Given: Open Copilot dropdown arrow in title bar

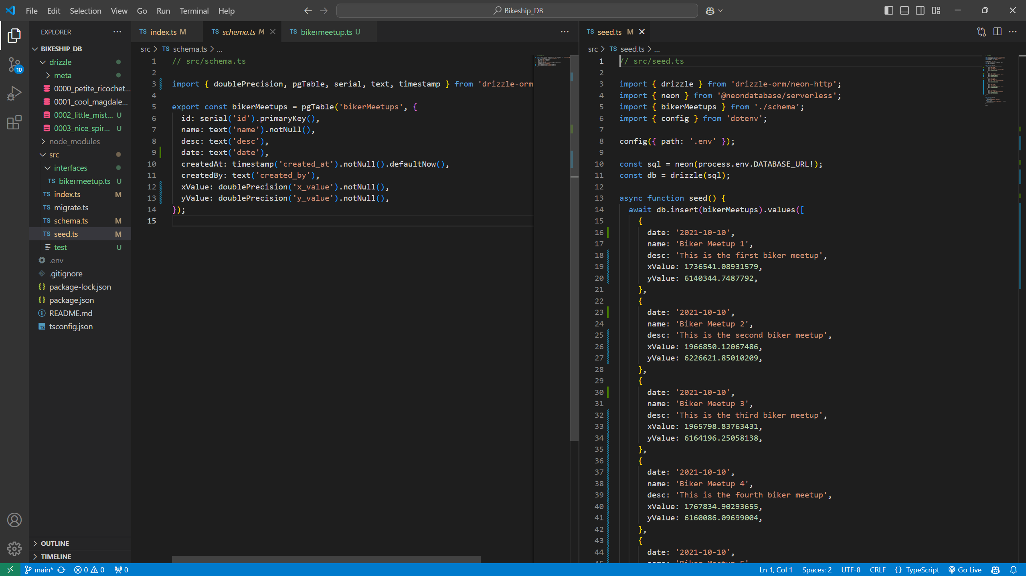Looking at the screenshot, I should pos(720,11).
